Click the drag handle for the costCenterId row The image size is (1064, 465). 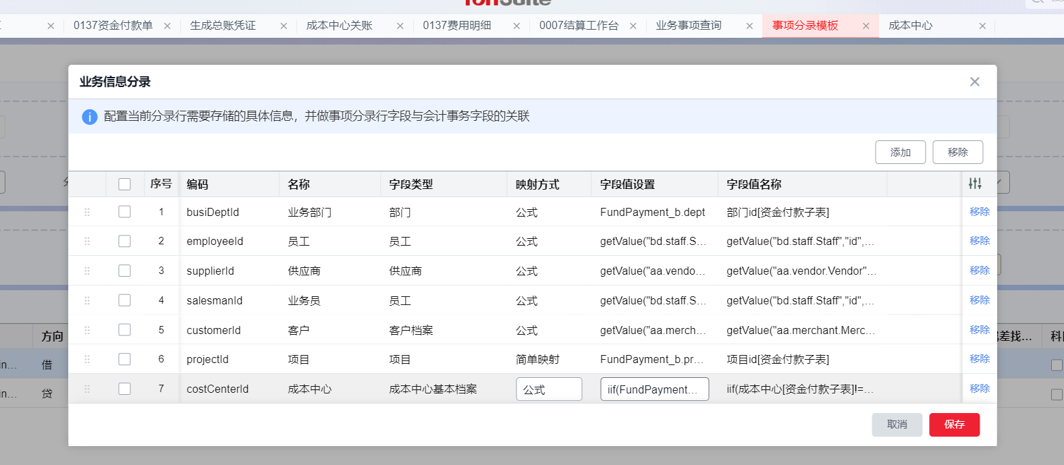click(87, 389)
